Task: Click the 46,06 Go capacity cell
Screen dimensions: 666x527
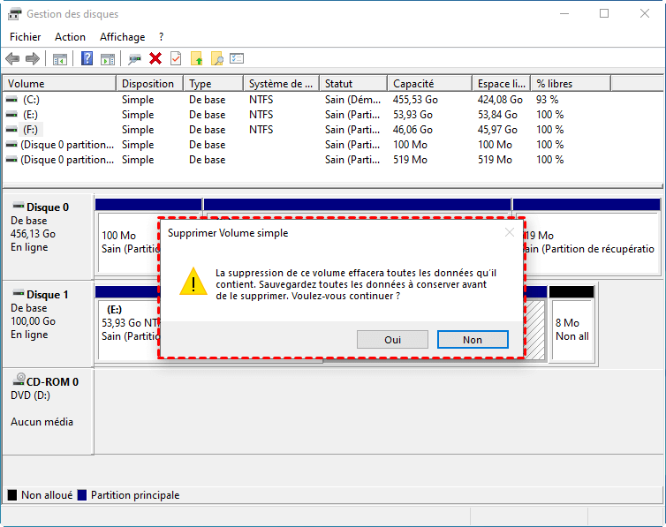Action: tap(412, 130)
